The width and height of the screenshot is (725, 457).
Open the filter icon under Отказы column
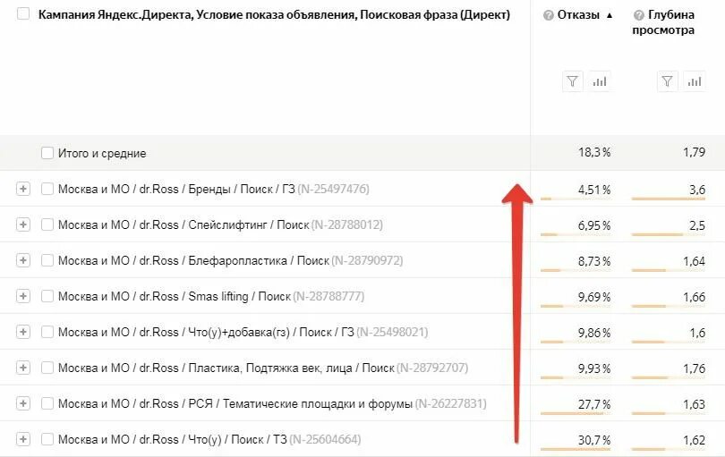point(573,81)
